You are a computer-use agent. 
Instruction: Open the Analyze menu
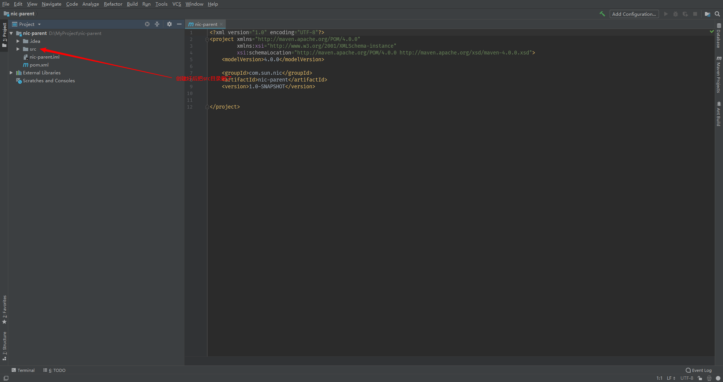pos(91,4)
